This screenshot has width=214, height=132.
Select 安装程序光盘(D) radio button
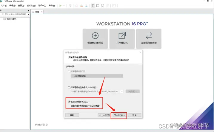pos(69,71)
